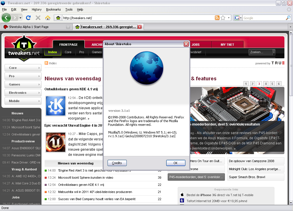
Task: Click the search magnifier icon
Action: (x=288, y=18)
